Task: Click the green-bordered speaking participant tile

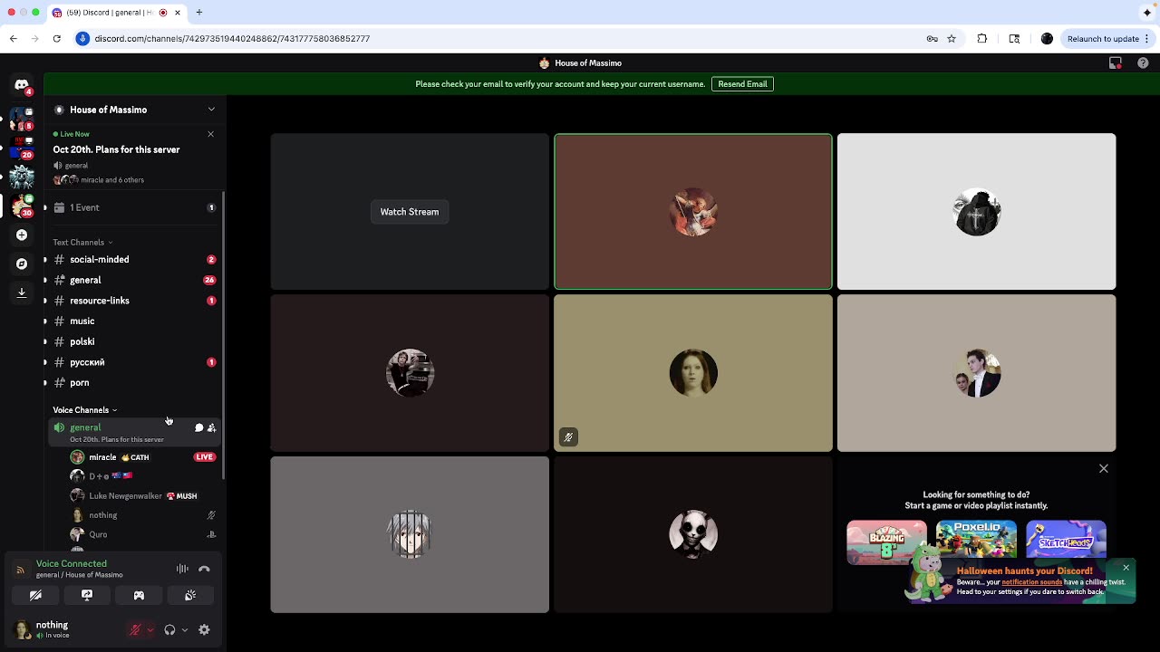Action: (693, 212)
